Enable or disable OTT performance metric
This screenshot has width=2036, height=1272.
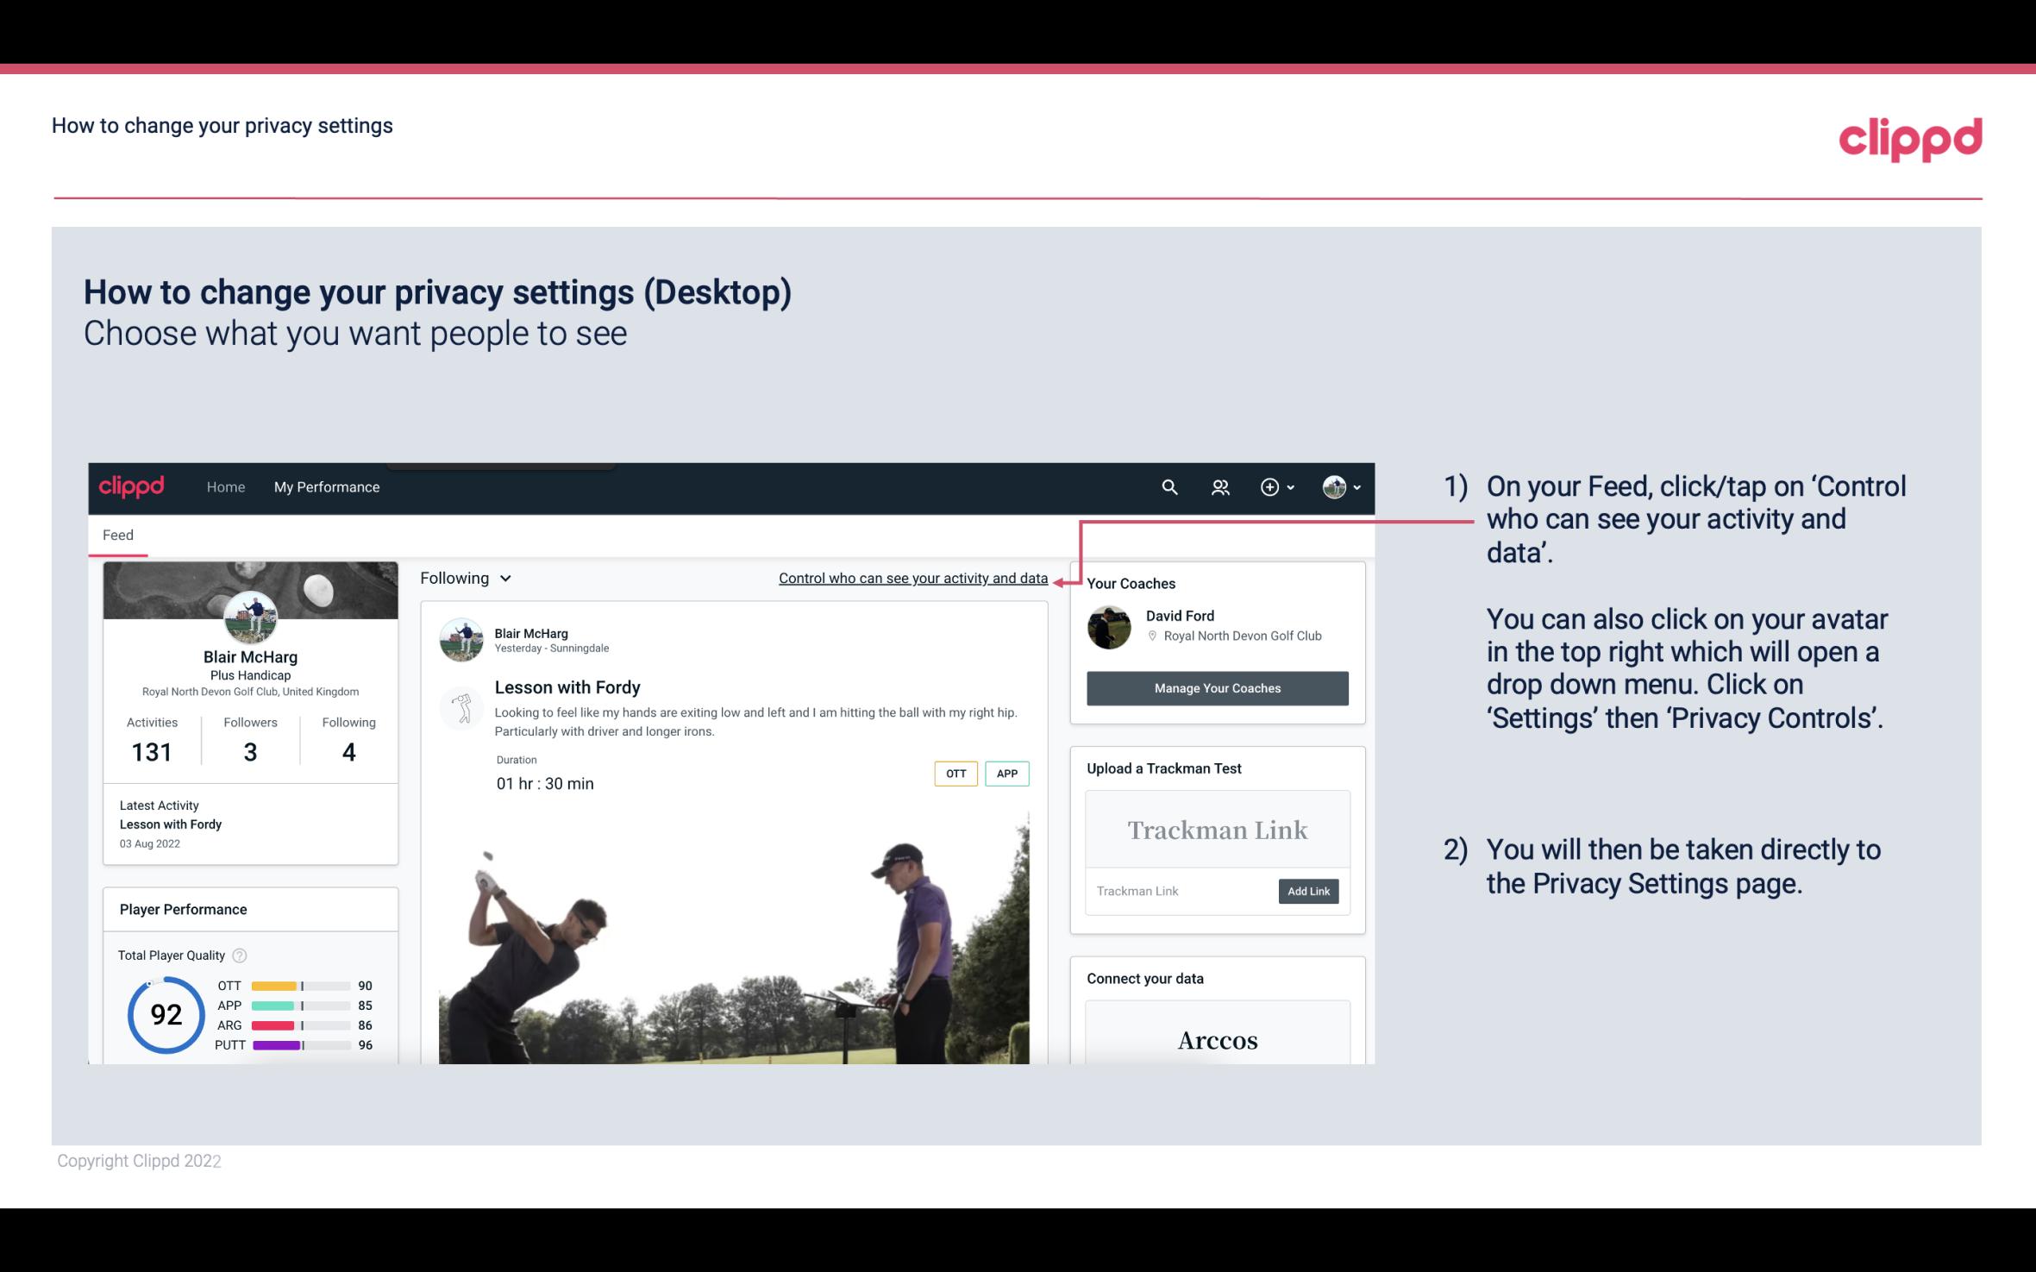[955, 774]
